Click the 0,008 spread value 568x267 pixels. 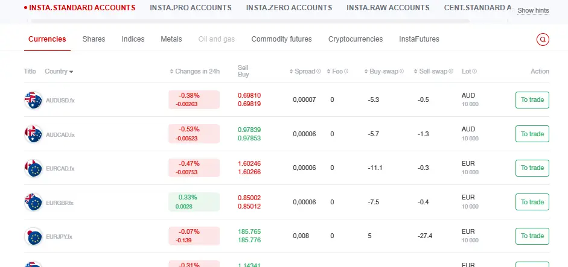[x=301, y=236]
